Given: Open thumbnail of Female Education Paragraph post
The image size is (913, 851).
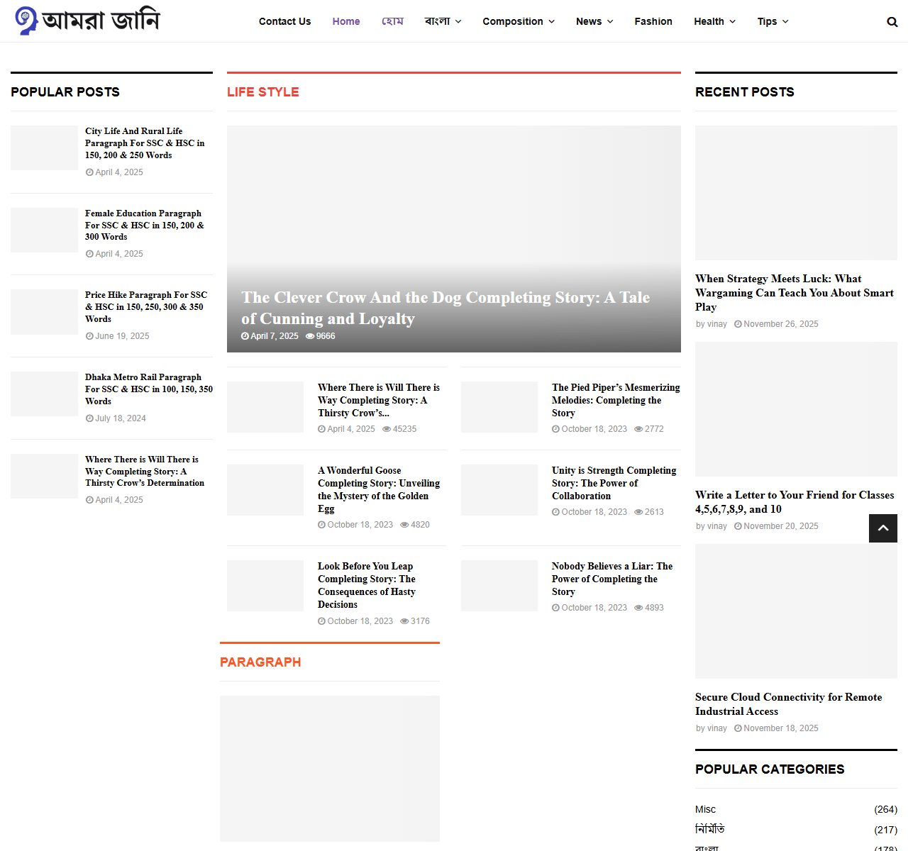Looking at the screenshot, I should [x=44, y=230].
